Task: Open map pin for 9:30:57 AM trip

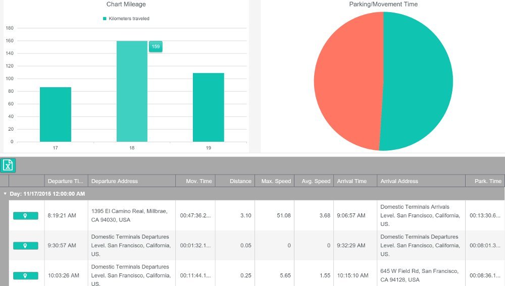Action: click(x=25, y=246)
